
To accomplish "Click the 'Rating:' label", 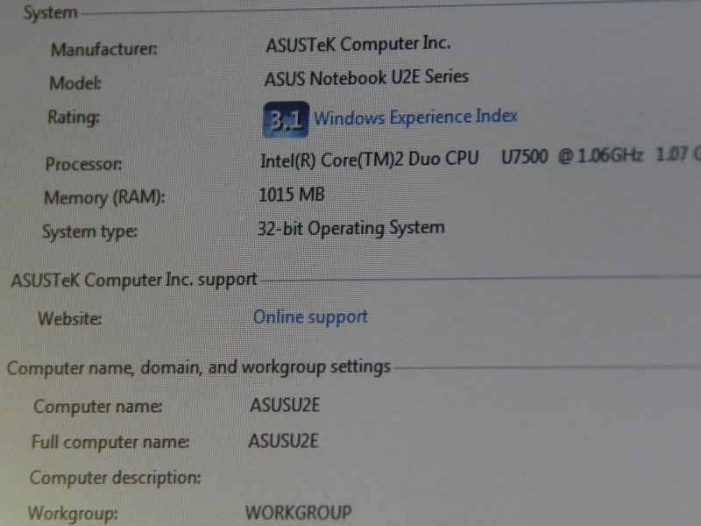I will pyautogui.click(x=74, y=117).
